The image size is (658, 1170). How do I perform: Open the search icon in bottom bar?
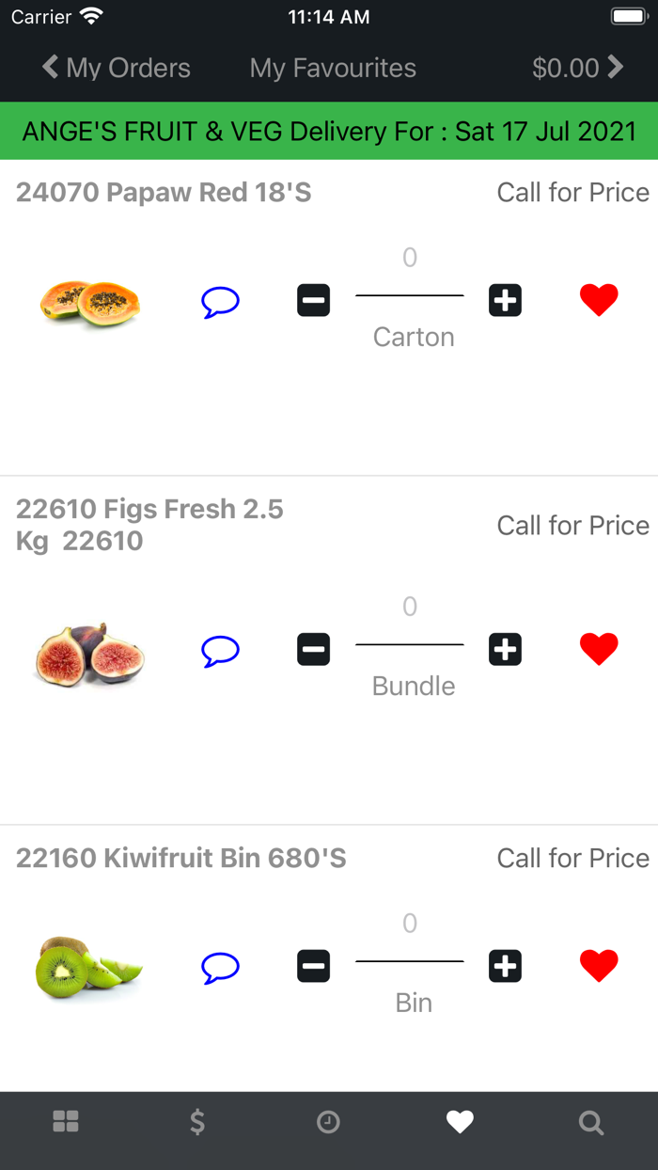[591, 1121]
